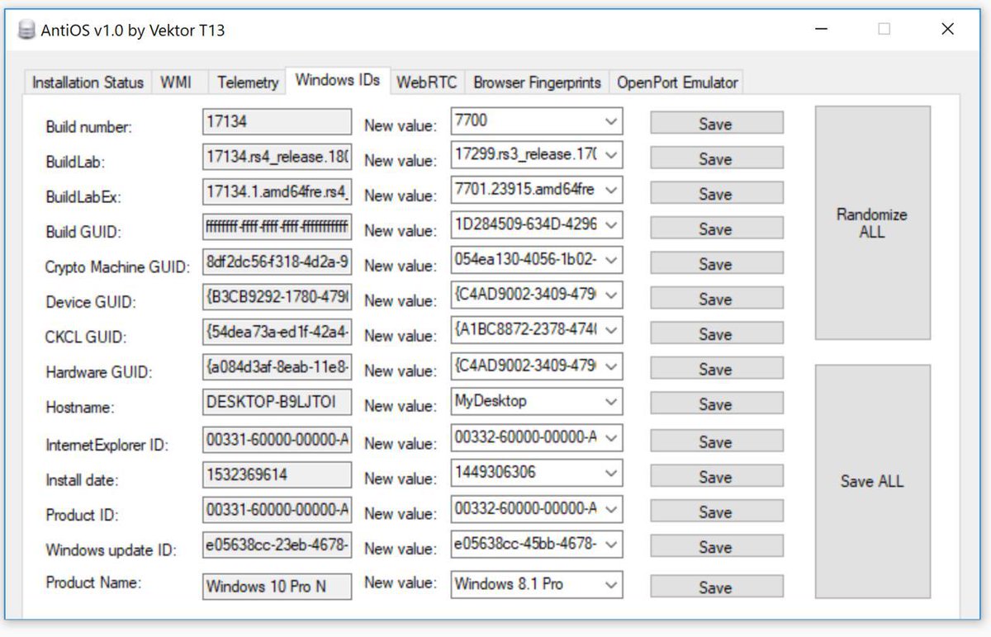Switch to the OpenPort Emulator tab
991x637 pixels.
677,83
